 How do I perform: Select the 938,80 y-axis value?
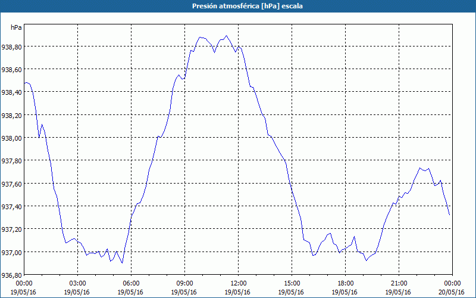(x=11, y=47)
